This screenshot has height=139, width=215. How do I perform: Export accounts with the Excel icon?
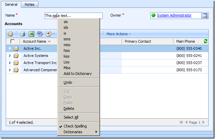tap(31, 34)
